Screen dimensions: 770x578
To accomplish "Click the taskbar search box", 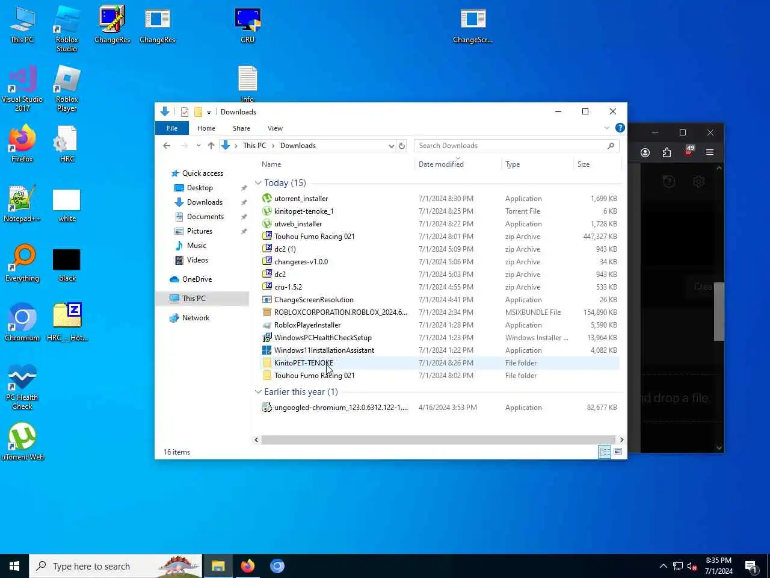I will (115, 566).
